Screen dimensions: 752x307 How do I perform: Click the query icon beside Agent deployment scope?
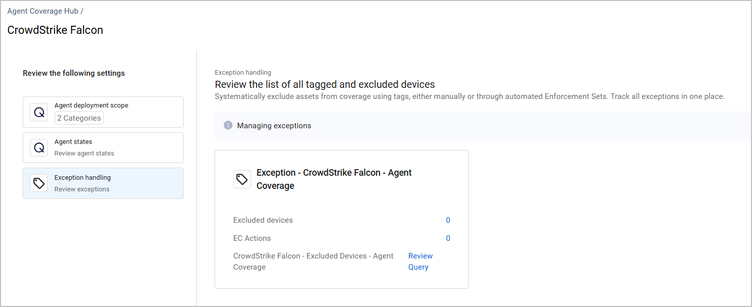point(39,112)
